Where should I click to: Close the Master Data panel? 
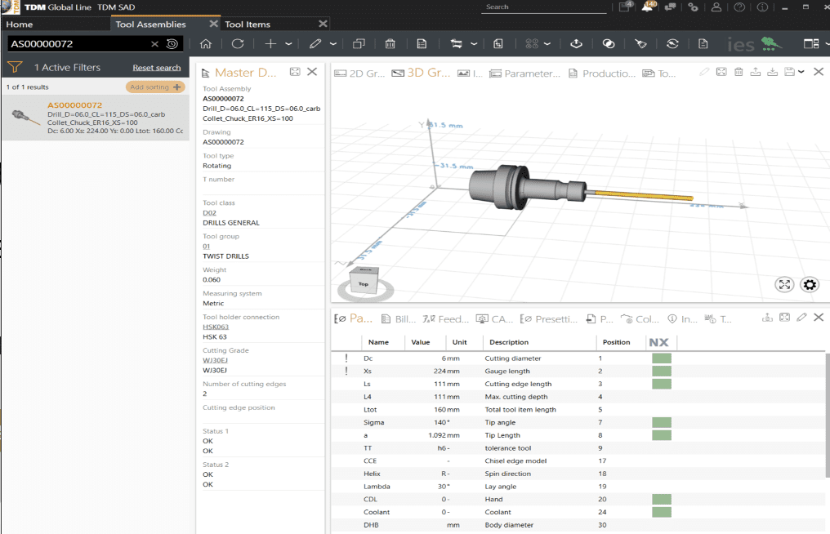click(312, 72)
